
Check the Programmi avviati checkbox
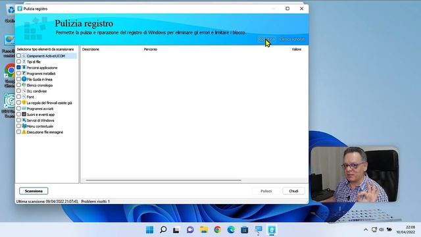coord(18,109)
